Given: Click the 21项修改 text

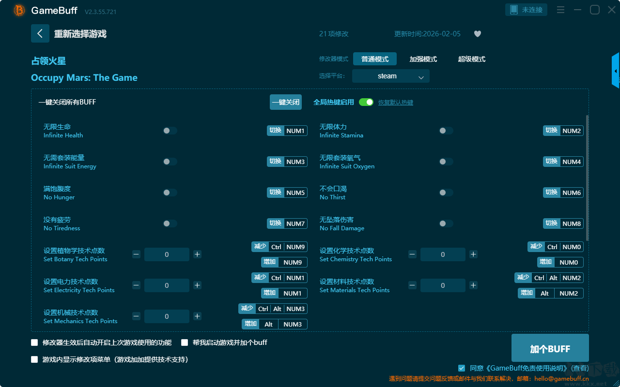Looking at the screenshot, I should tap(334, 34).
